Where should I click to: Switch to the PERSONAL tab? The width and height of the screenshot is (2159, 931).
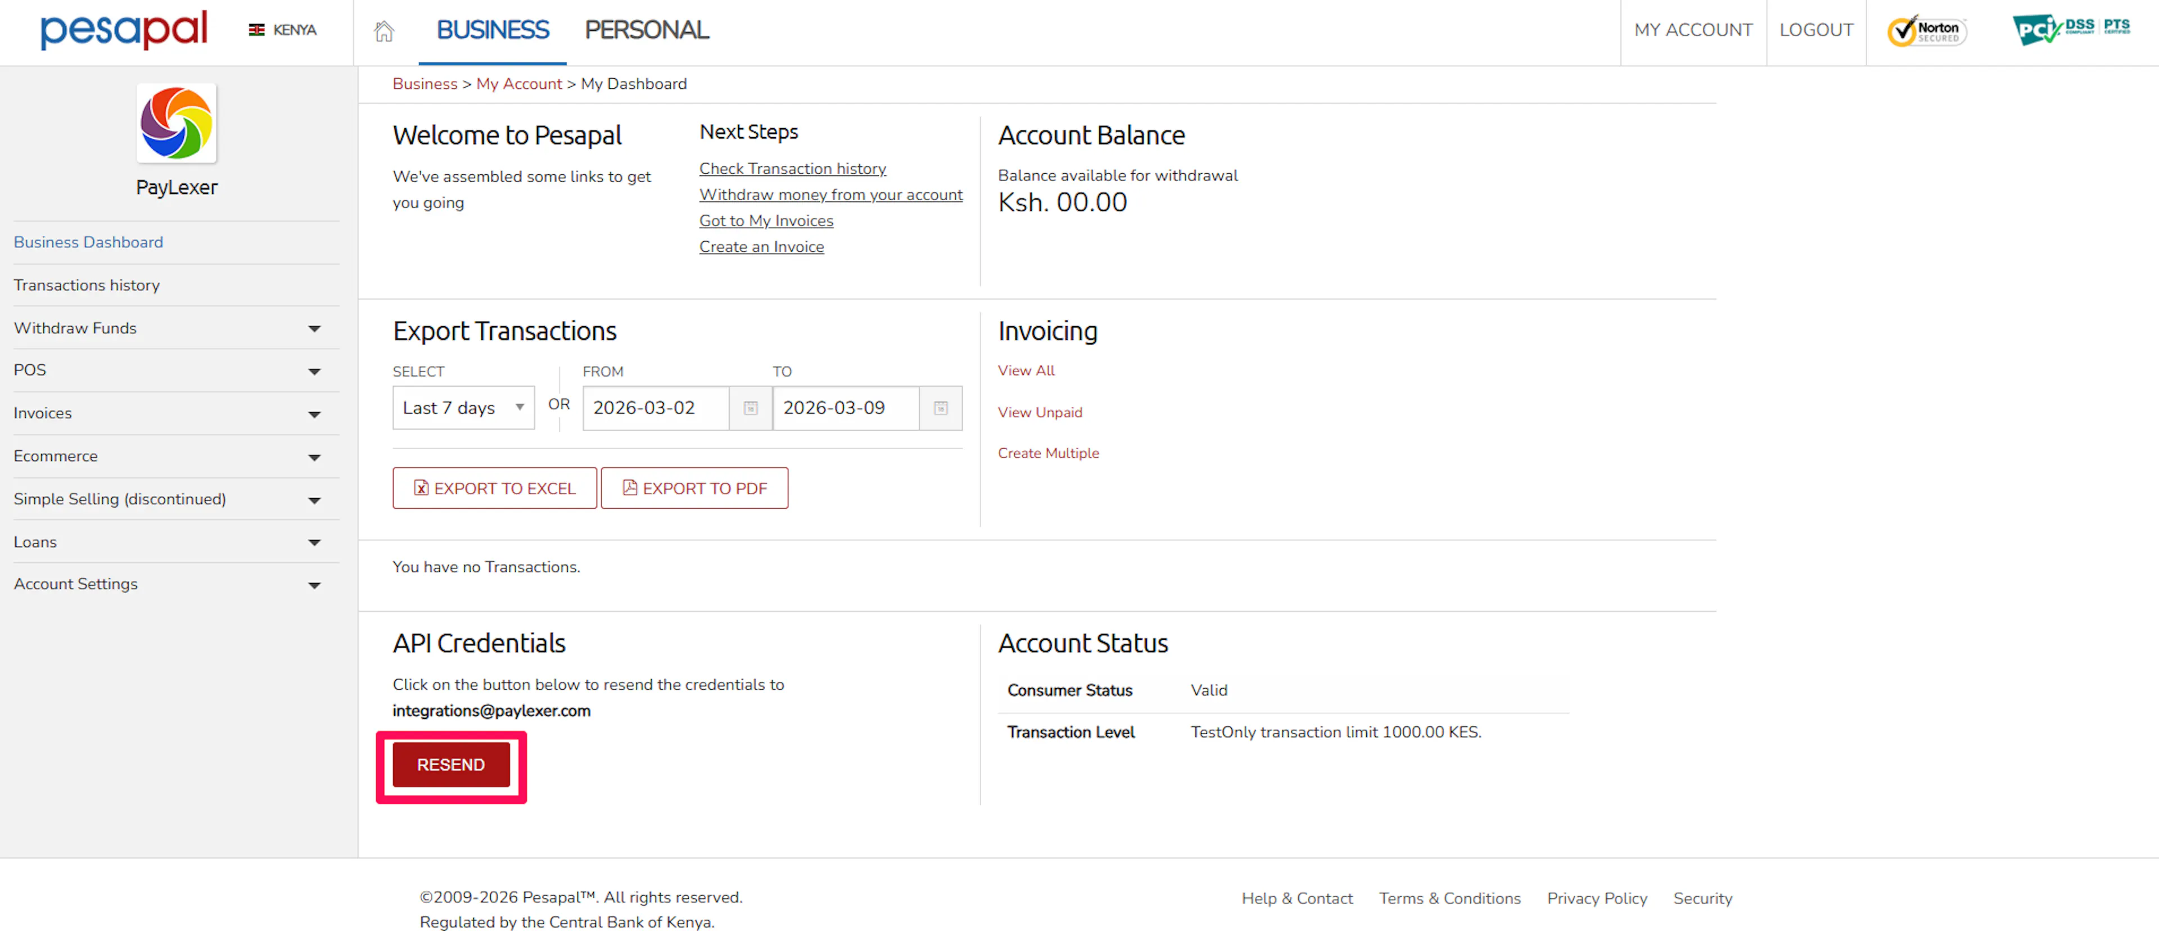pos(646,30)
